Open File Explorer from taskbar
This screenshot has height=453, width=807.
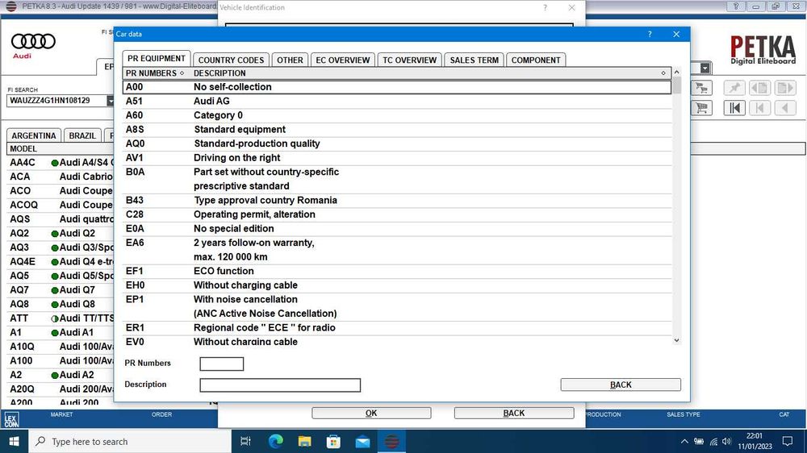pyautogui.click(x=305, y=441)
